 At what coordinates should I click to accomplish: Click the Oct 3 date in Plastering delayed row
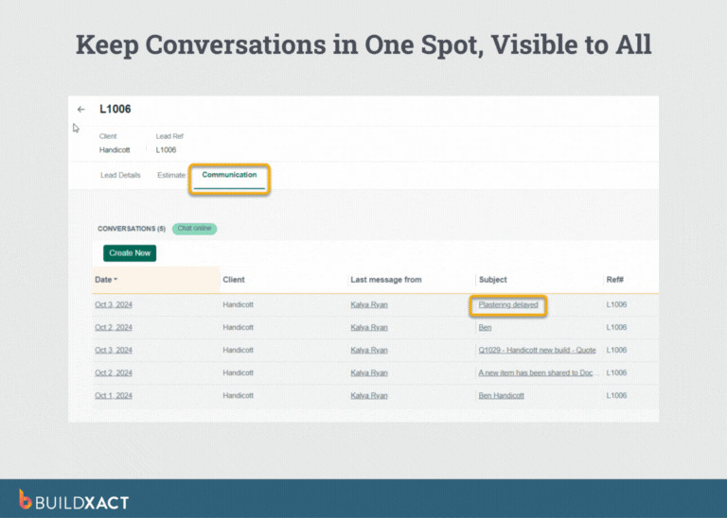click(114, 304)
